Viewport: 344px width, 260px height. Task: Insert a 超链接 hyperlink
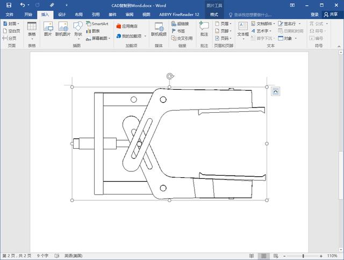tap(180, 24)
